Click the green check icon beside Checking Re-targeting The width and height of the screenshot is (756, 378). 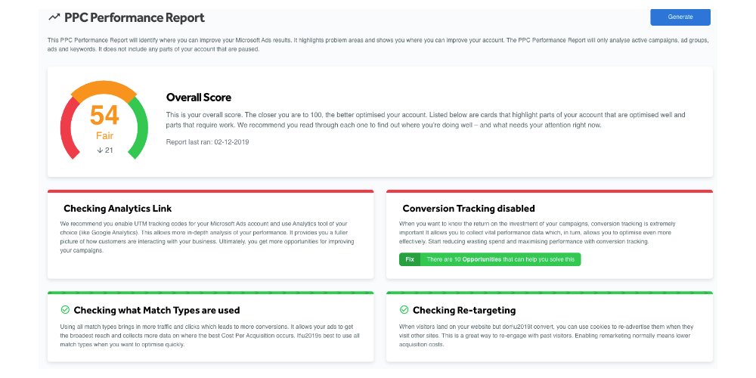404,309
